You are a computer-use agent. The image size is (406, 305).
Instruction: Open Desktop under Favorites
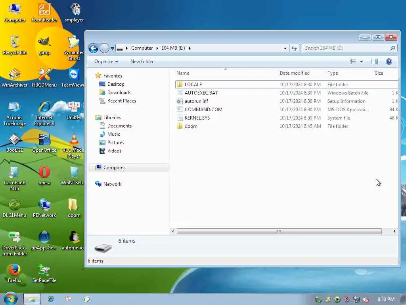point(116,84)
